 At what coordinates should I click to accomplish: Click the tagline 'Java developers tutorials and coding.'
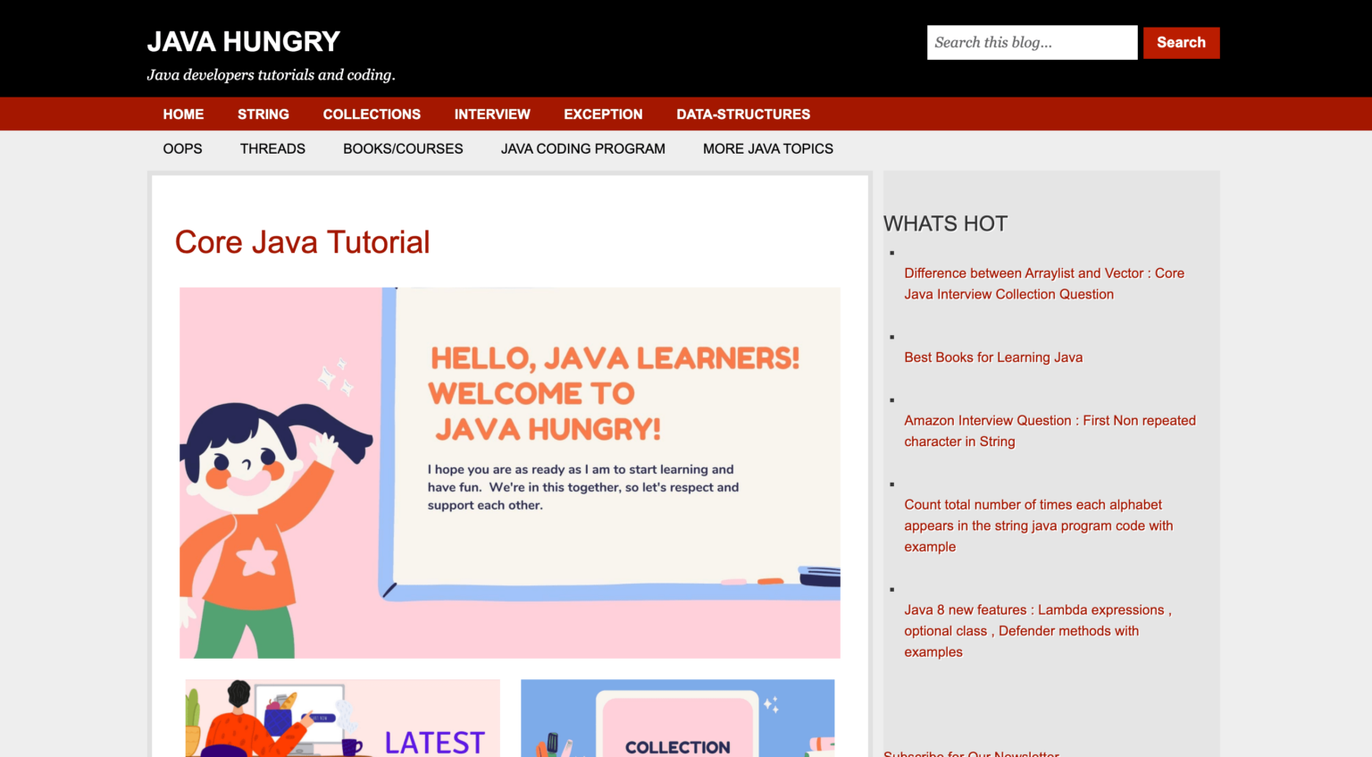[271, 75]
